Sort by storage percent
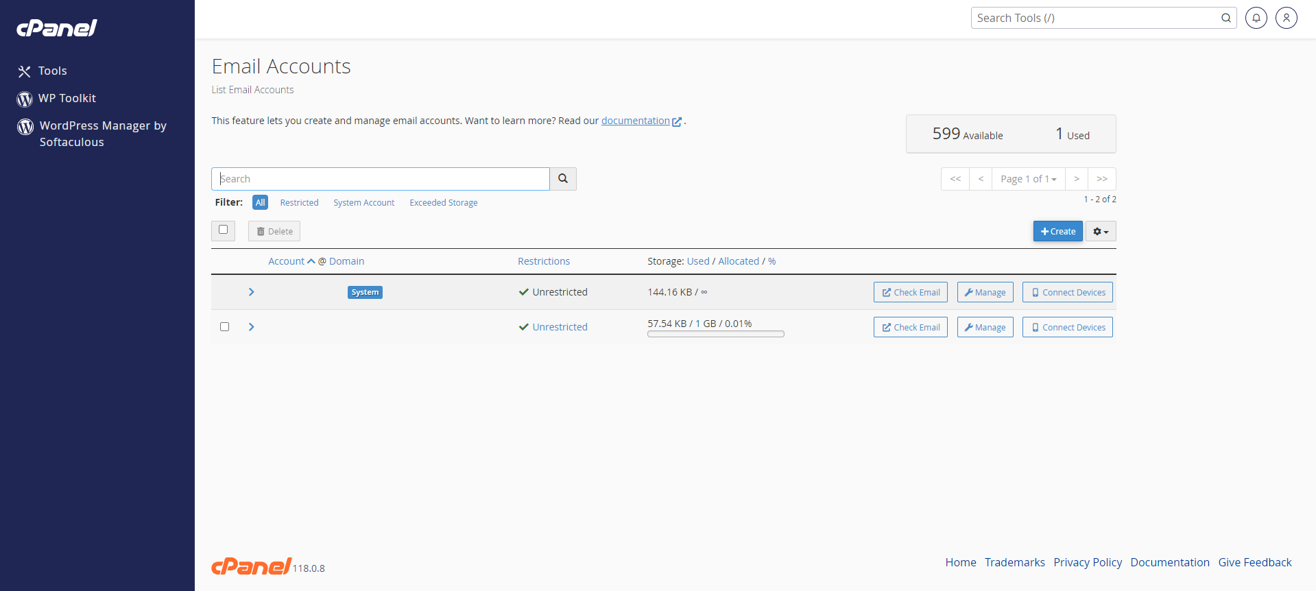This screenshot has width=1316, height=591. pos(772,261)
